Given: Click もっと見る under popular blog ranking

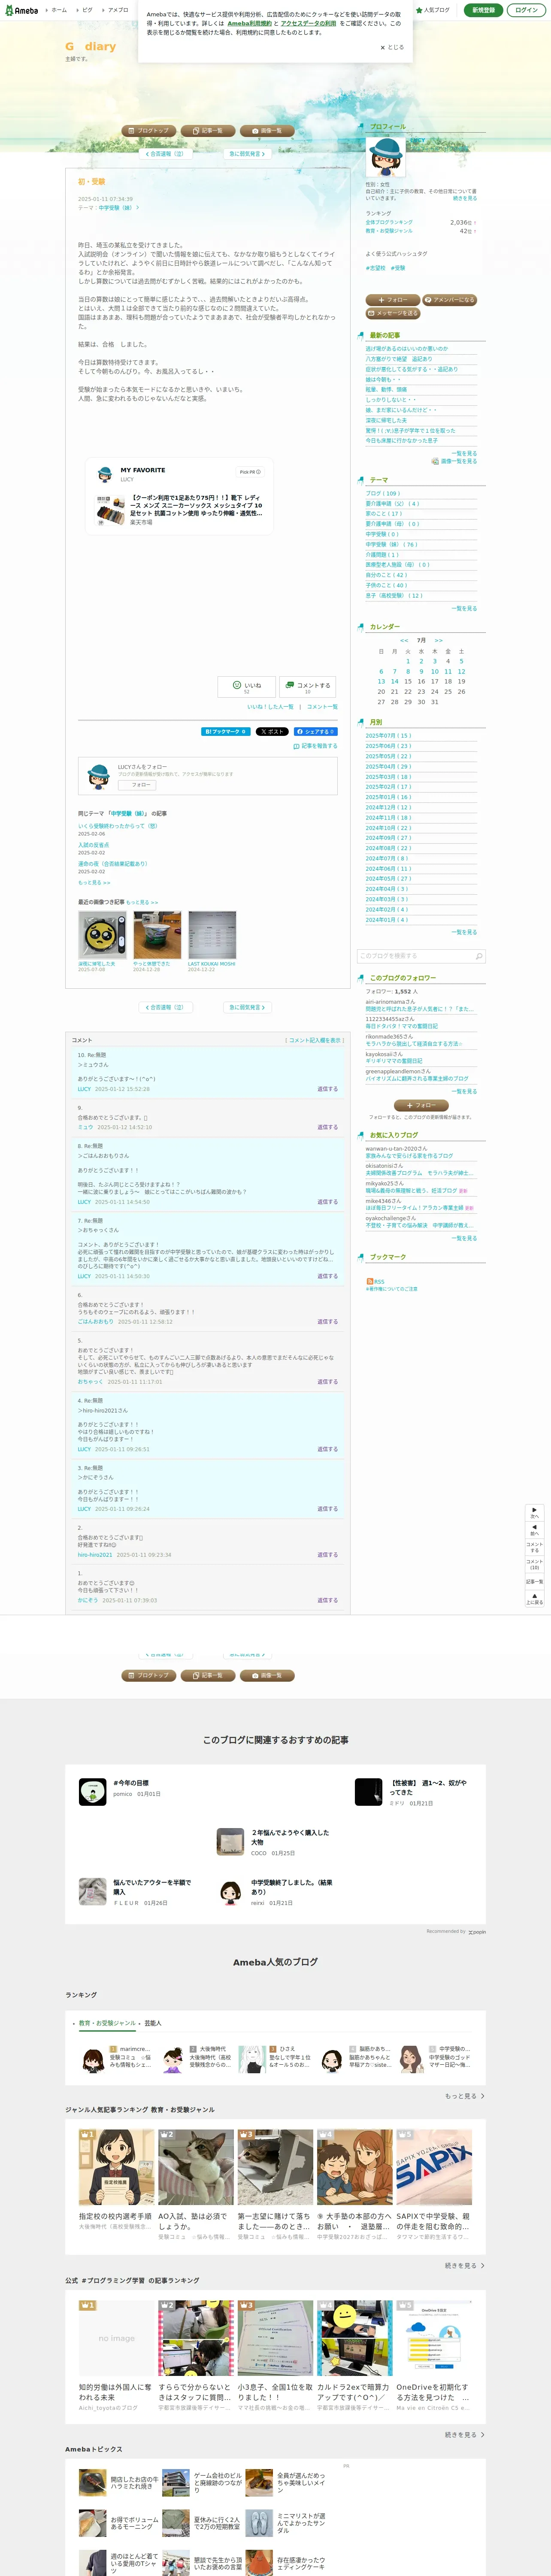Looking at the screenshot, I should click(465, 2095).
